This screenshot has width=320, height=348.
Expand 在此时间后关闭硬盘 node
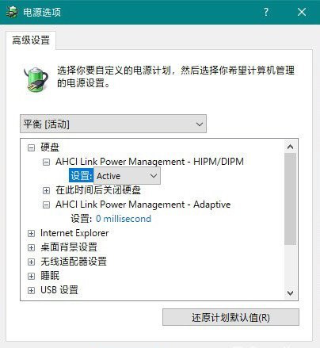(x=46, y=190)
